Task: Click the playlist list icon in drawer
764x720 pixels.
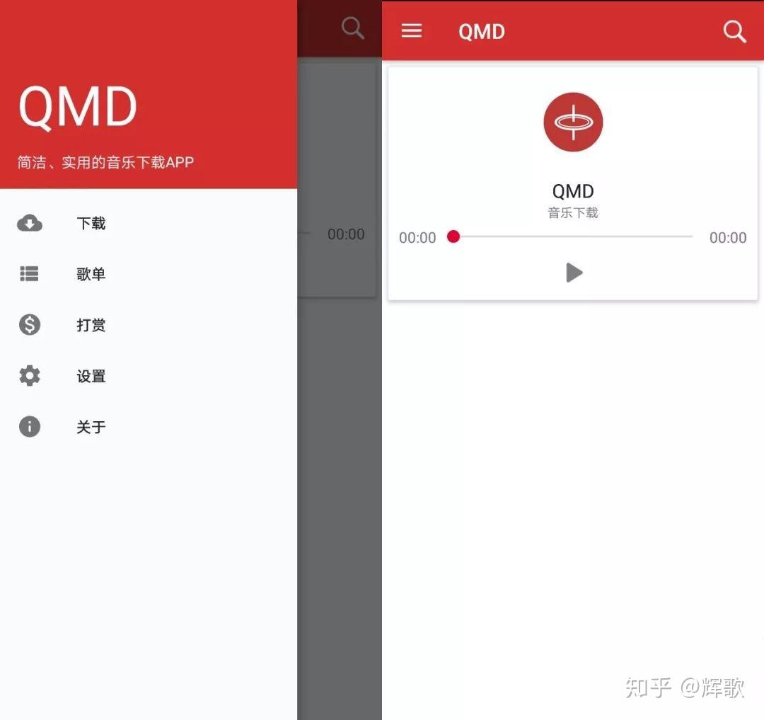Action: 29,274
